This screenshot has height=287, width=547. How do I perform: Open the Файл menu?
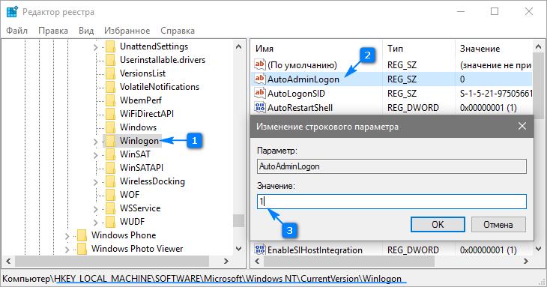click(x=16, y=31)
